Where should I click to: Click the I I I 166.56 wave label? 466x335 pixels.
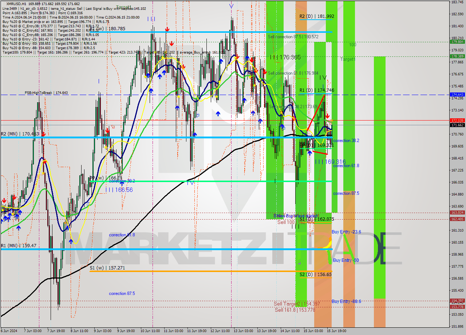(x=119, y=190)
